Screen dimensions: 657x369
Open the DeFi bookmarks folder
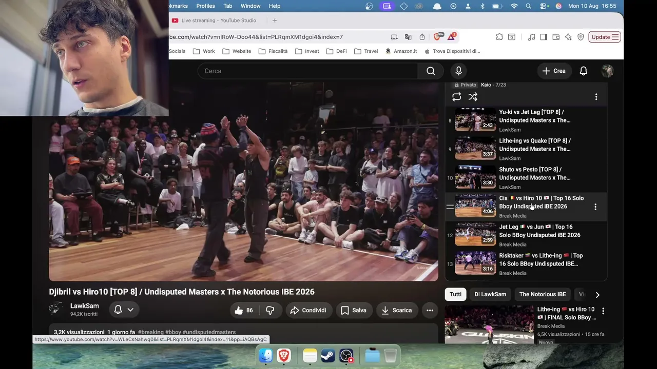point(337,51)
